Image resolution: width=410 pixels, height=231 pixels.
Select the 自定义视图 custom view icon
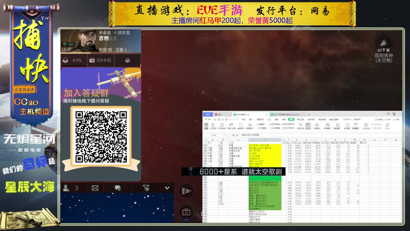click(231, 126)
